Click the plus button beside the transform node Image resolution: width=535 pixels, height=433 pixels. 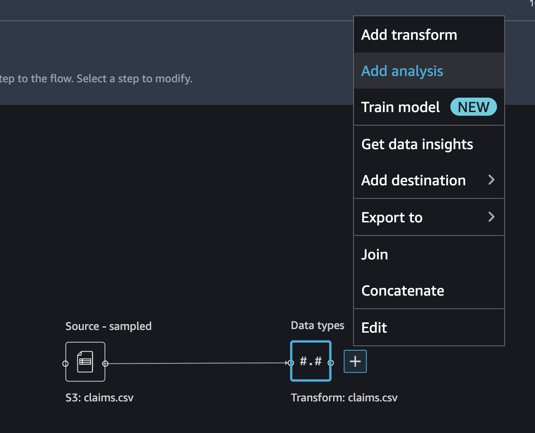[x=355, y=361]
